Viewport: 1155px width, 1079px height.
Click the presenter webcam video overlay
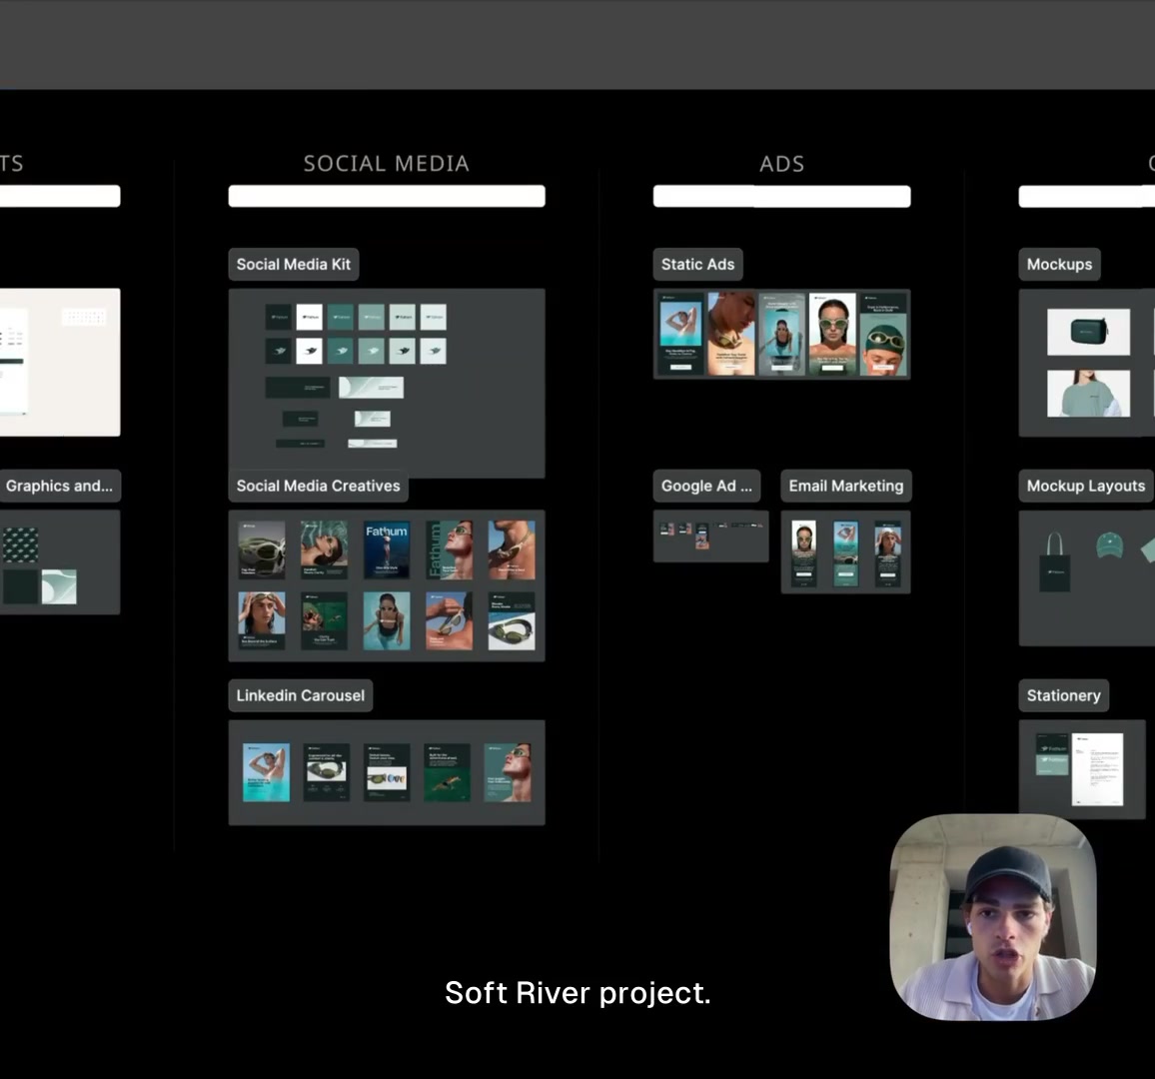click(x=993, y=917)
